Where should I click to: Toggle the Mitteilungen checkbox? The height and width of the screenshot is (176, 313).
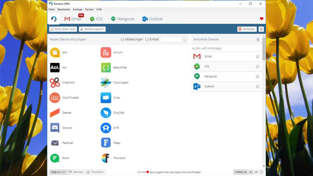click(123, 39)
